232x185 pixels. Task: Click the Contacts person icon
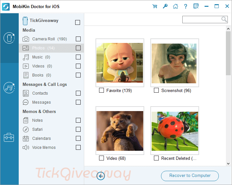(26, 93)
